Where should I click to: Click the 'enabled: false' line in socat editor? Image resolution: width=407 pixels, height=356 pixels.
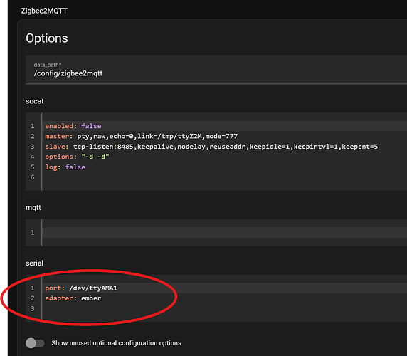(225, 126)
